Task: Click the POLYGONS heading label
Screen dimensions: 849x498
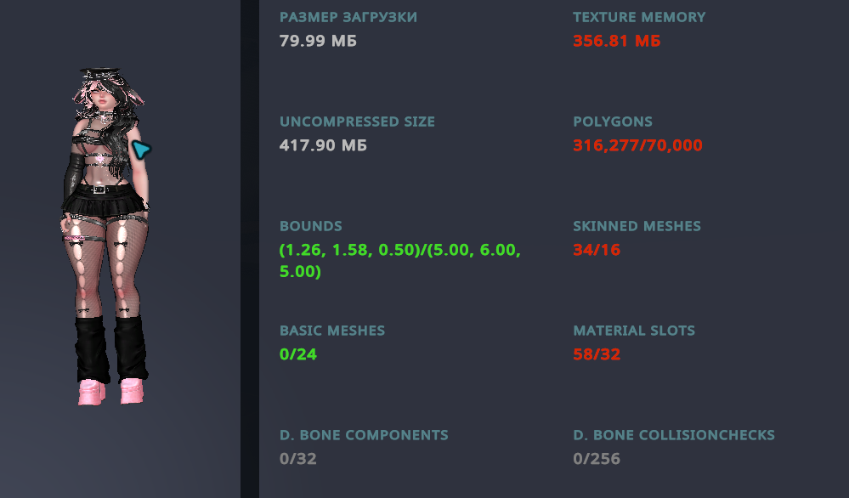Action: tap(613, 122)
